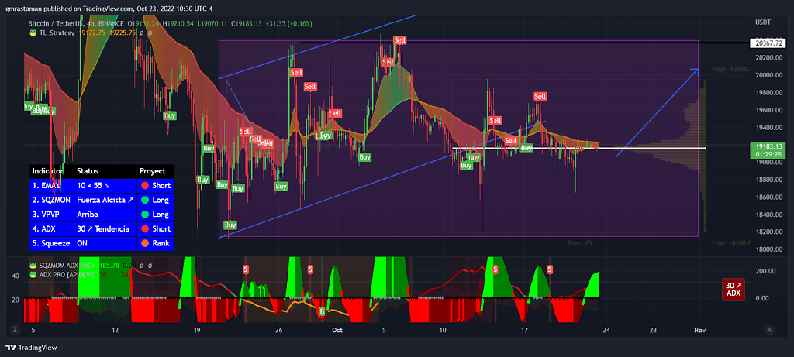Click the green B marker in the indicator pane
Image resolution: width=794 pixels, height=357 pixels.
[x=322, y=311]
